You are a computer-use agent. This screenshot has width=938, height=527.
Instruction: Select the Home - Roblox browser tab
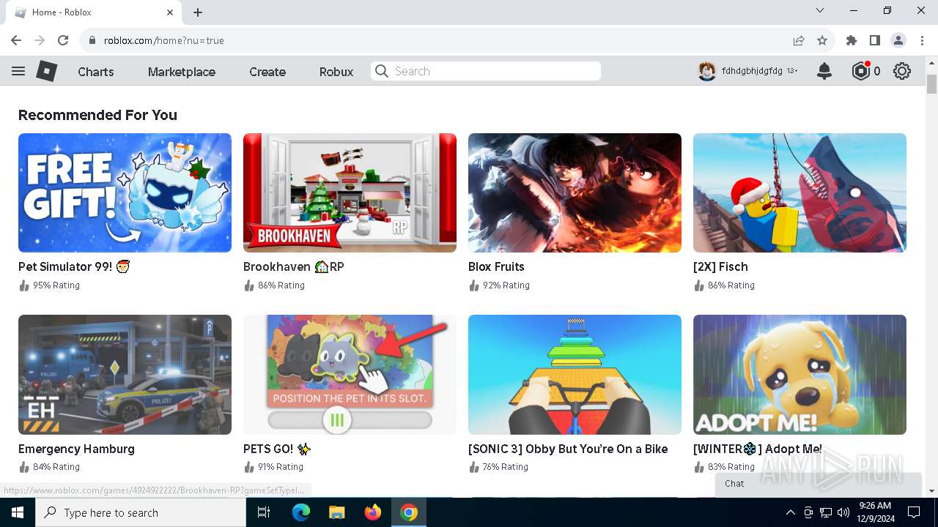click(x=92, y=12)
